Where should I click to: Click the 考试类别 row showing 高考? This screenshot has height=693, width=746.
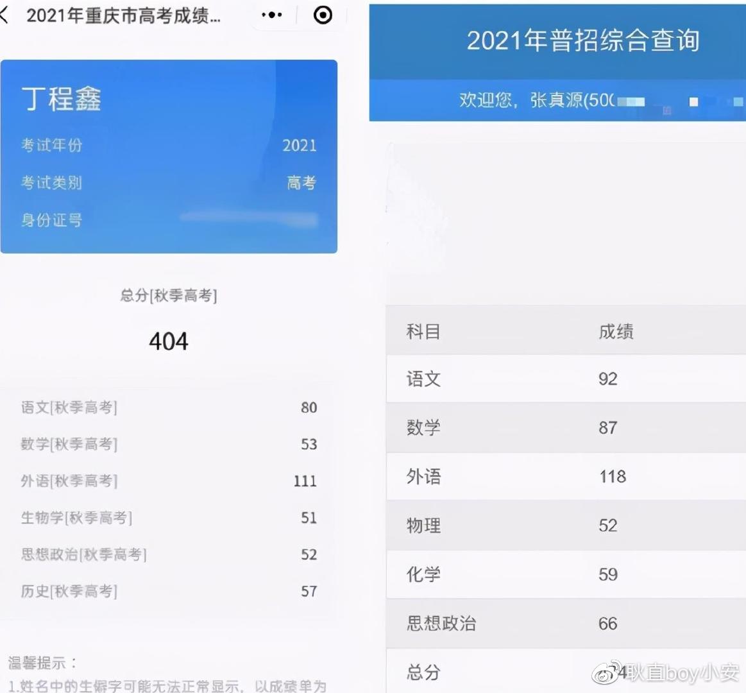click(x=169, y=183)
